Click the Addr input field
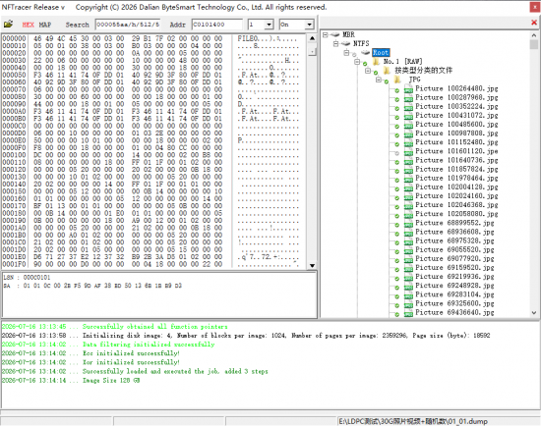Image resolution: width=541 pixels, height=426 pixels. [x=217, y=25]
